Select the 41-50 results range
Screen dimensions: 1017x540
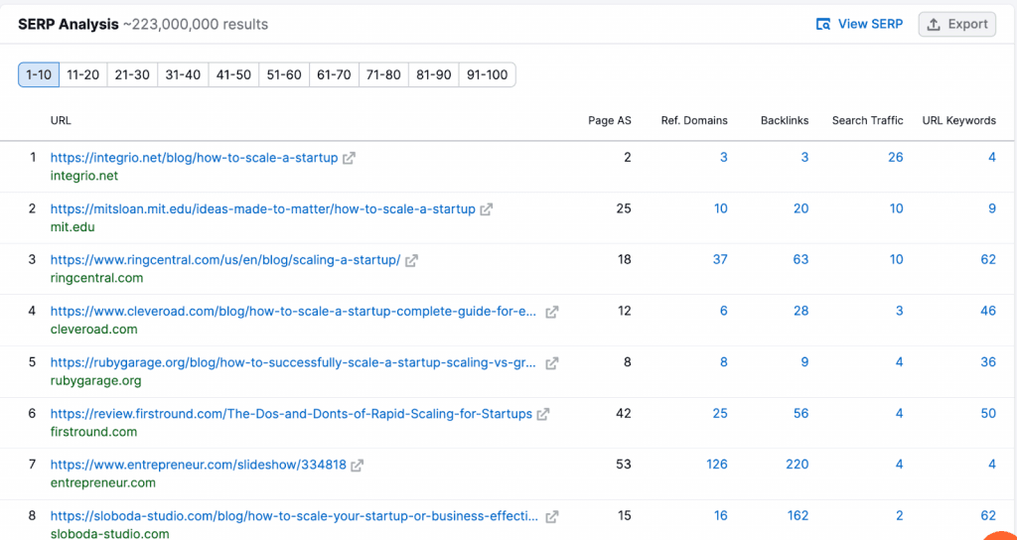coord(233,74)
